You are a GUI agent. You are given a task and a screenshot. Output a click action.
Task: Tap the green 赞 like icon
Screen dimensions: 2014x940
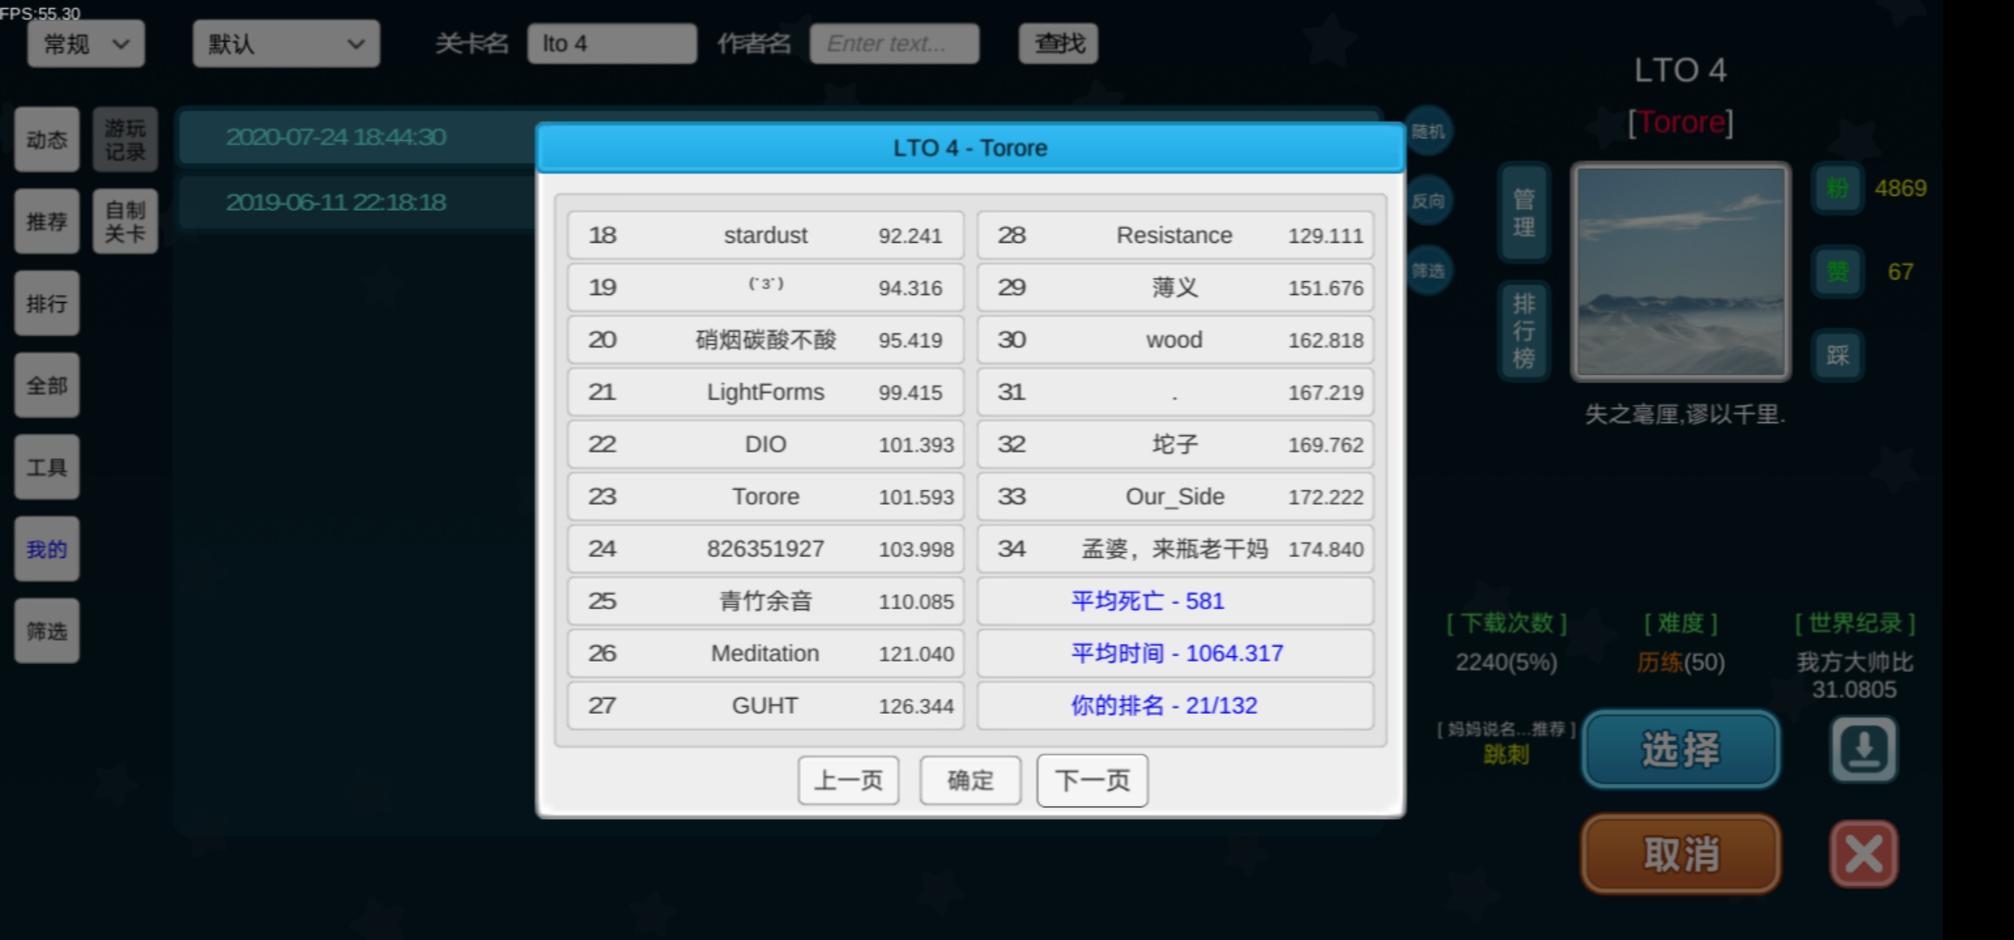click(1838, 272)
